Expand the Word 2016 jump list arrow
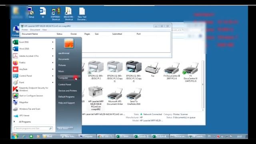This screenshot has width=256, height=144. (53, 49)
